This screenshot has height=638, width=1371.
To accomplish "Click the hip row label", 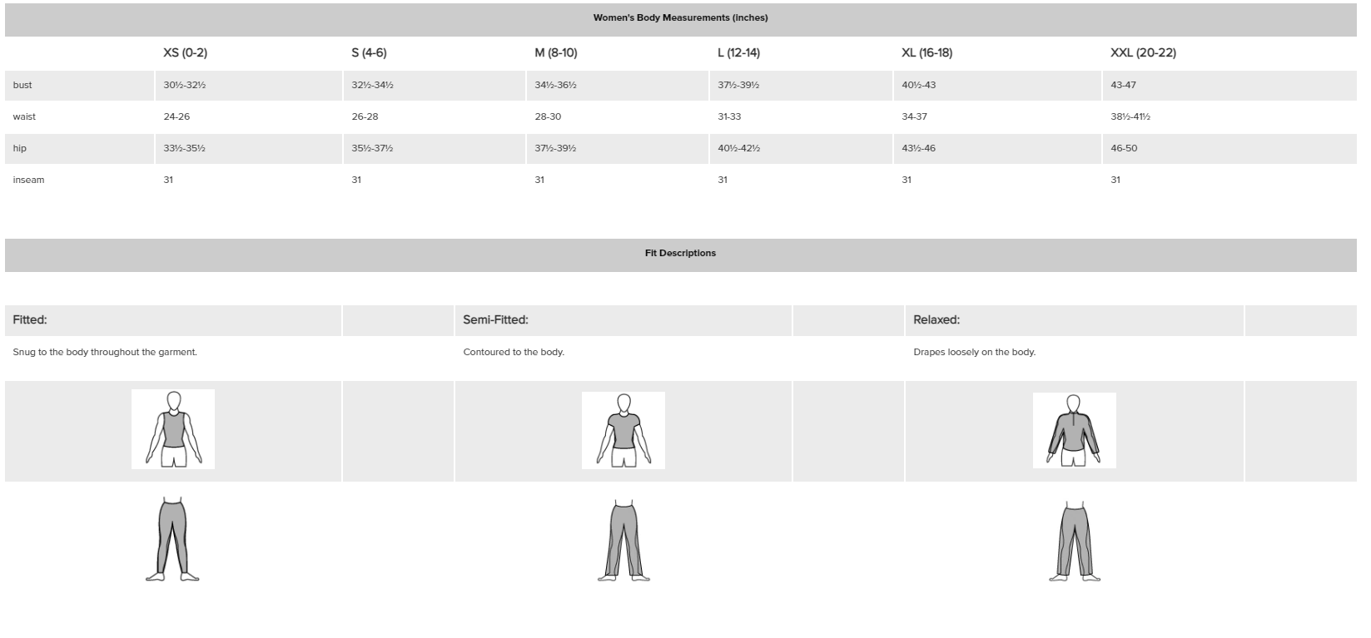I will [19, 148].
